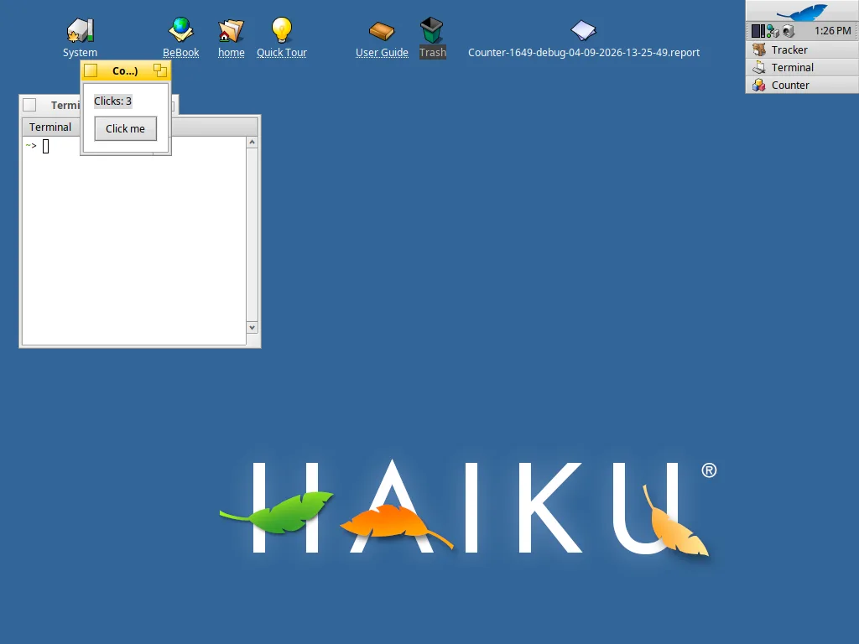859x644 pixels.
Task: Open the home folder icon
Action: pyautogui.click(x=231, y=31)
